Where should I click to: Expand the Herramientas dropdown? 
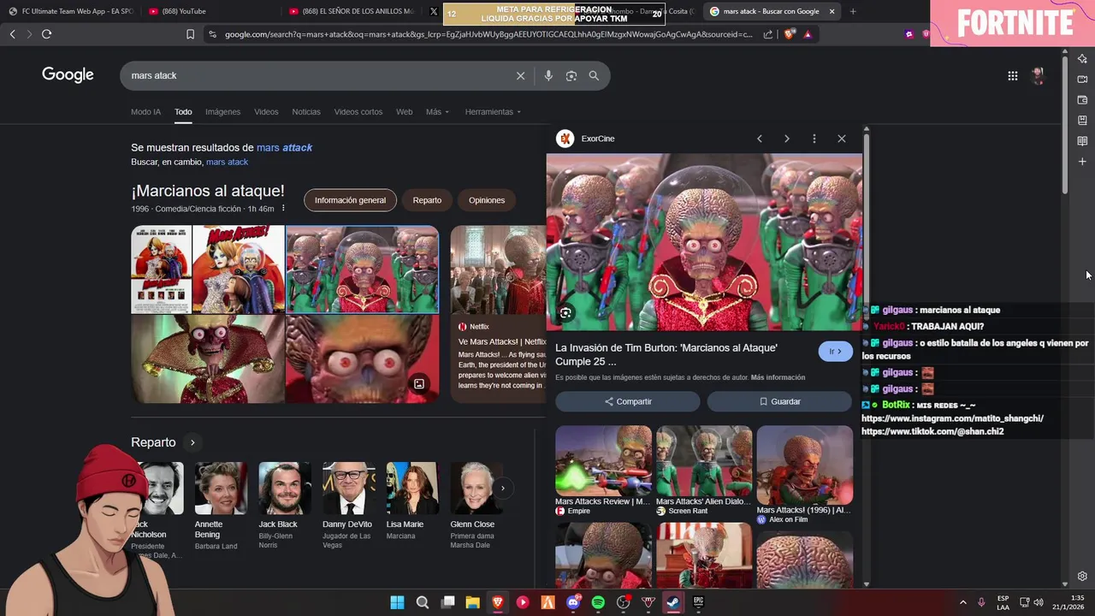point(493,112)
